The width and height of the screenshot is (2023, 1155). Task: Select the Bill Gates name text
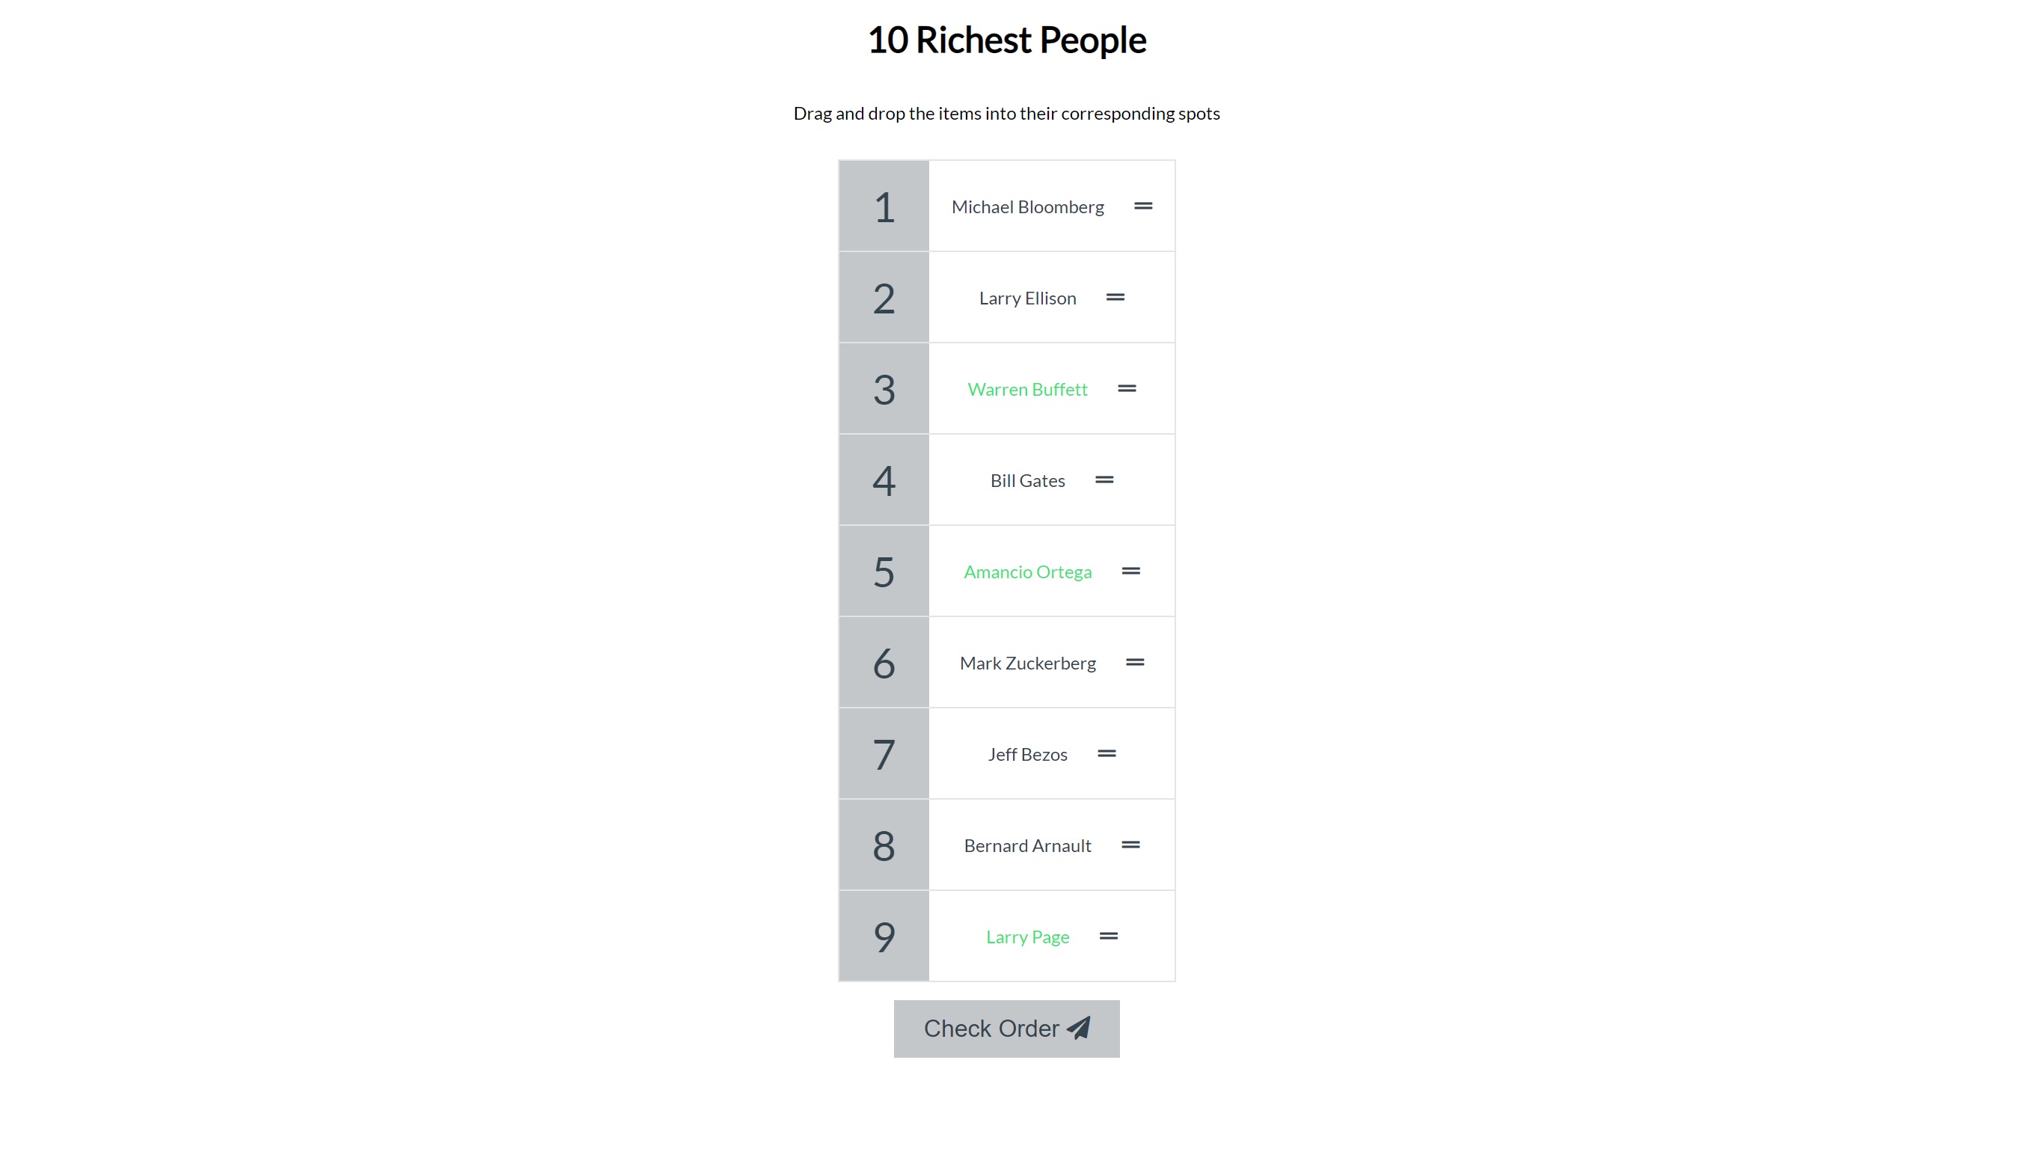point(1026,481)
